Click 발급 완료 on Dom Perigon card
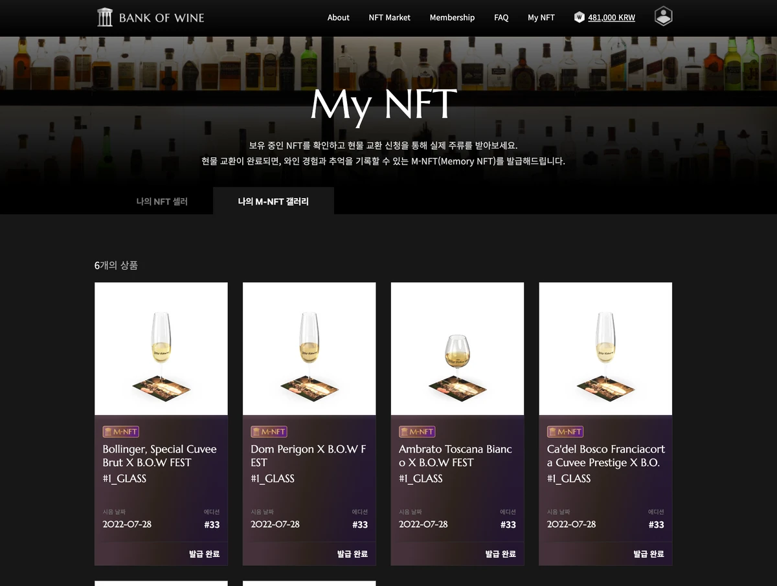777x586 pixels. tap(353, 554)
